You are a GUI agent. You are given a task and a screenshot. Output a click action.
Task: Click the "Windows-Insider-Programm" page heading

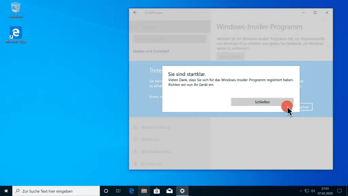[x=259, y=27]
